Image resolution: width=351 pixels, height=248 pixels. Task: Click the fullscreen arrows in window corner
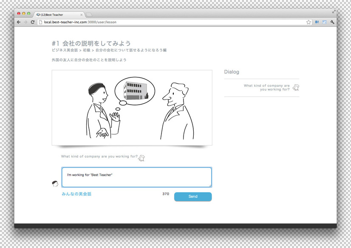[x=334, y=11]
